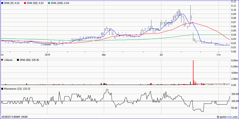Select the red Volume legend marker
Image resolution: width=239 pixels, height=119 pixels.
pos(2,60)
